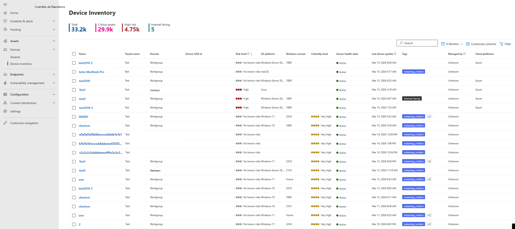Viewport: 515px width, 229px height.
Task: Click the Filter funnel icon
Action: point(501,44)
